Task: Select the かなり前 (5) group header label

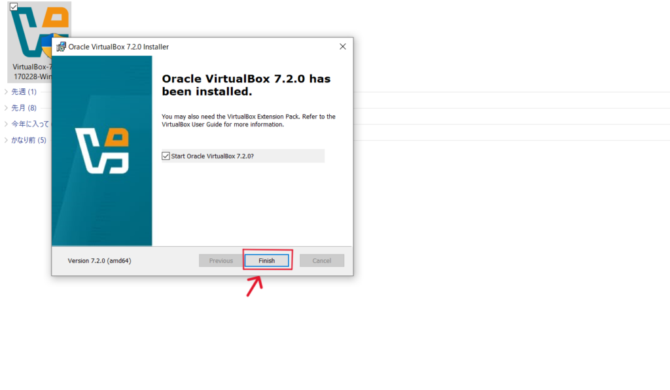Action: 29,140
